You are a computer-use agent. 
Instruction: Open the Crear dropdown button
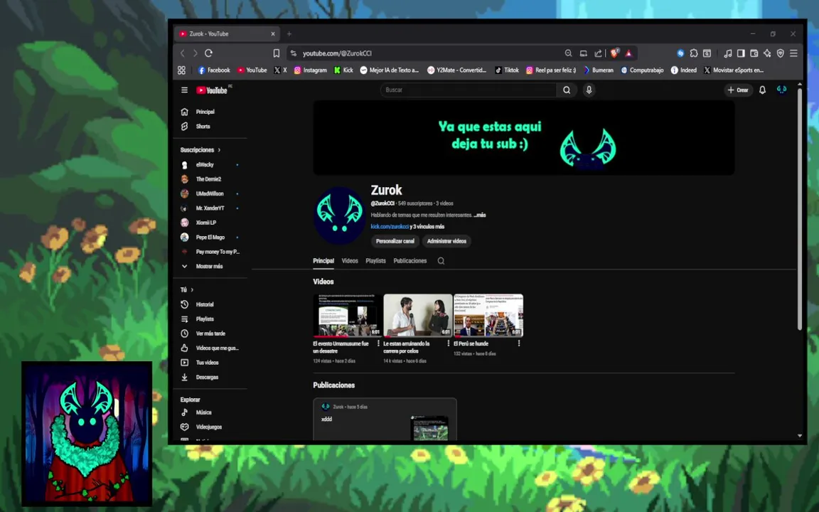[738, 90]
